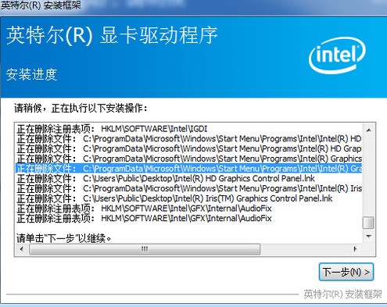Click the log's vertical scrollbar down arrow
The height and width of the screenshot is (307, 387).
pos(368,236)
